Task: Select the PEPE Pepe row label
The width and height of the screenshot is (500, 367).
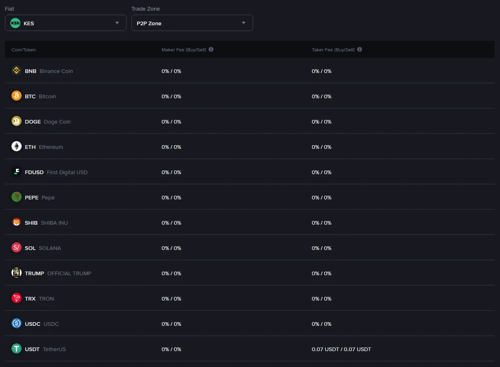Action: pyautogui.click(x=40, y=197)
